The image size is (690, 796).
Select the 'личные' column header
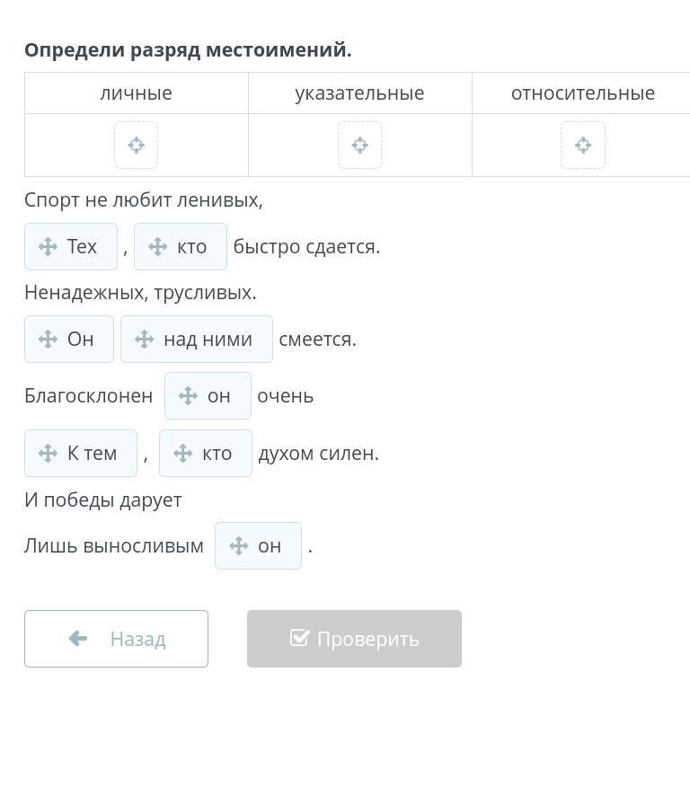click(x=136, y=93)
